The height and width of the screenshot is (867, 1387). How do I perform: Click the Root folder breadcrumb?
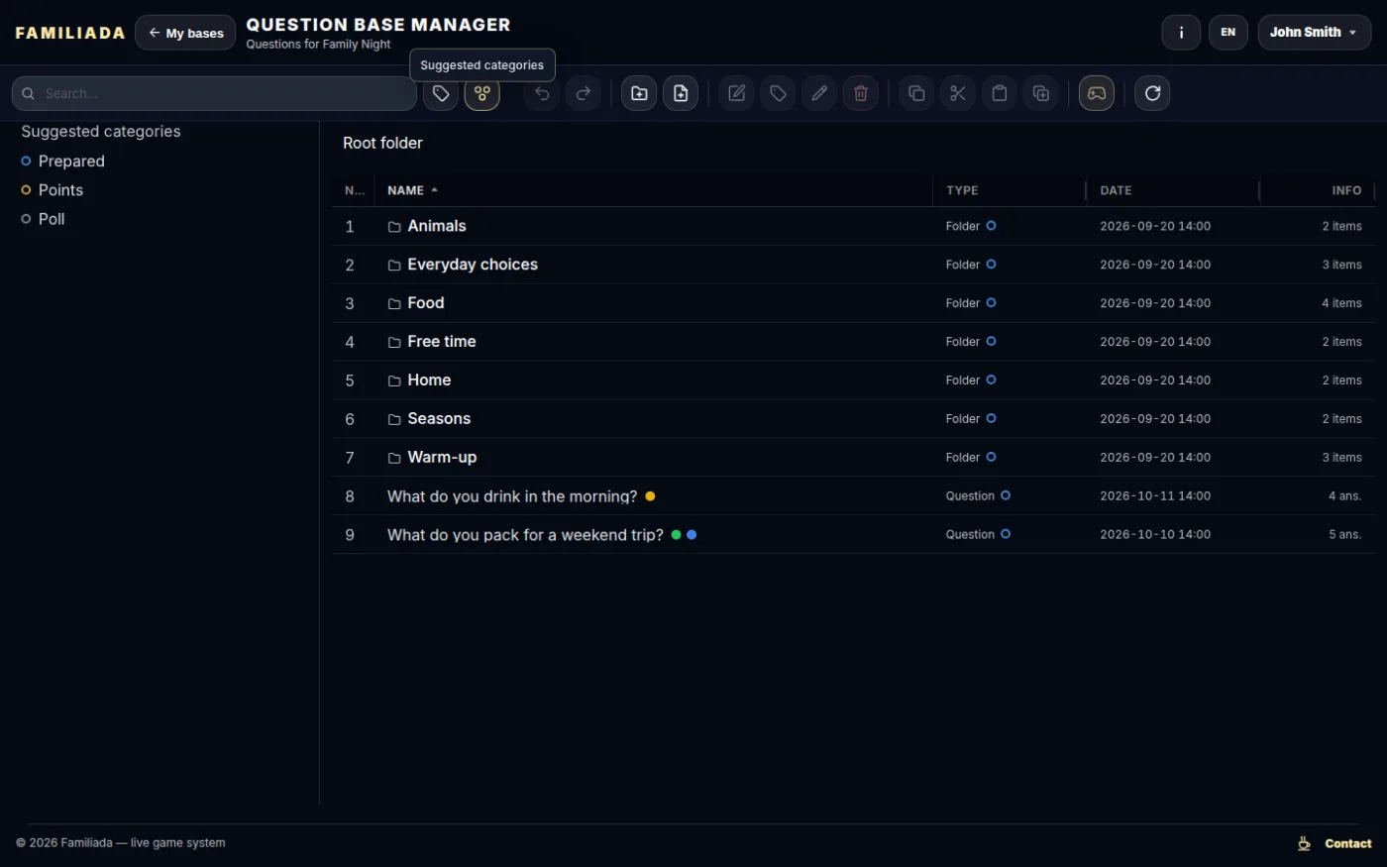point(382,143)
